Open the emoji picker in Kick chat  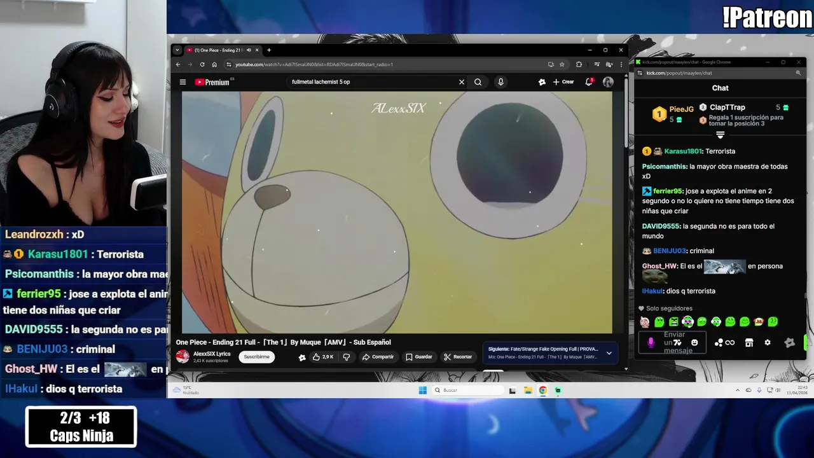[694, 342]
